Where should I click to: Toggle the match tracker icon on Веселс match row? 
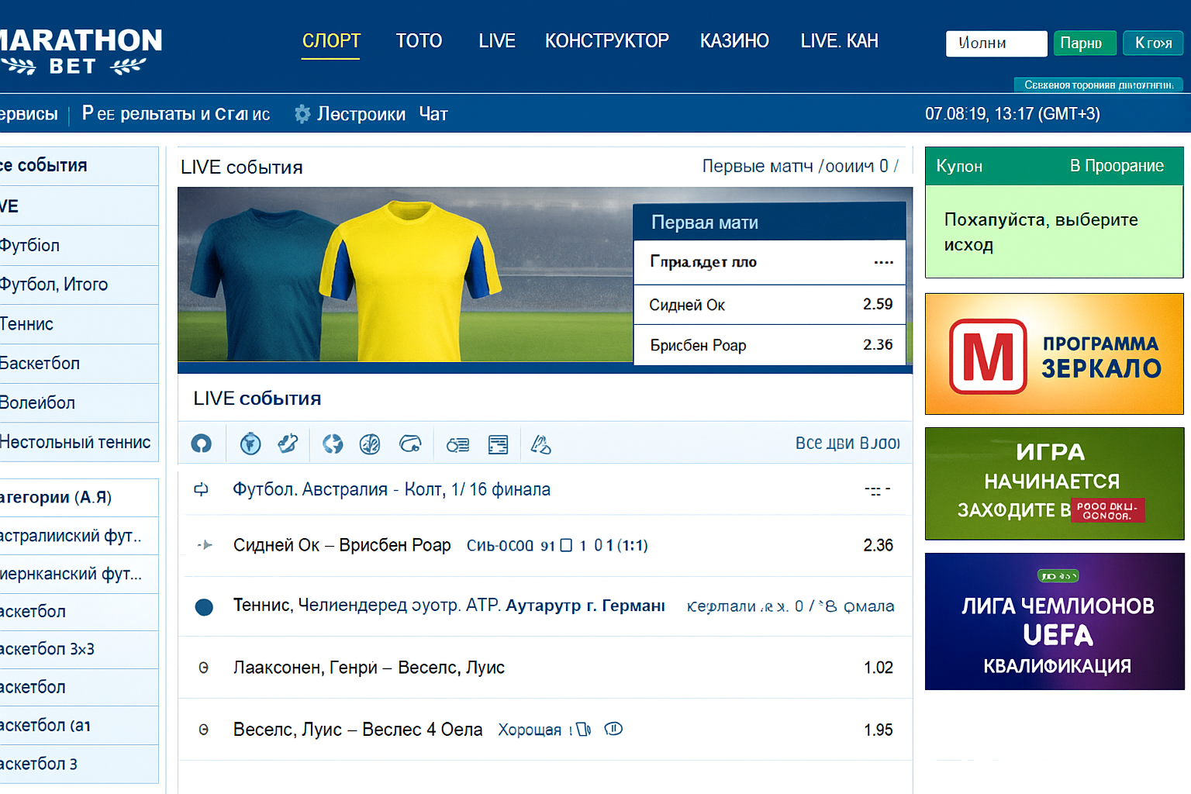point(583,729)
